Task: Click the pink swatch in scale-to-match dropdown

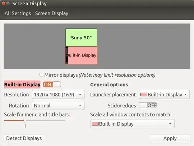Action: pos(95,124)
